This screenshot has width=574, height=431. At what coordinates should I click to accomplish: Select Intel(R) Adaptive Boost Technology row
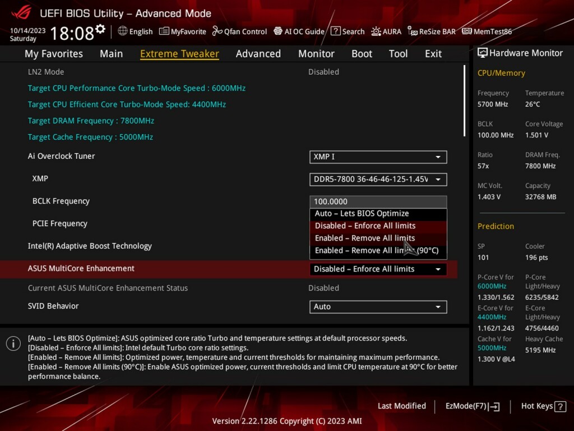tap(229, 246)
